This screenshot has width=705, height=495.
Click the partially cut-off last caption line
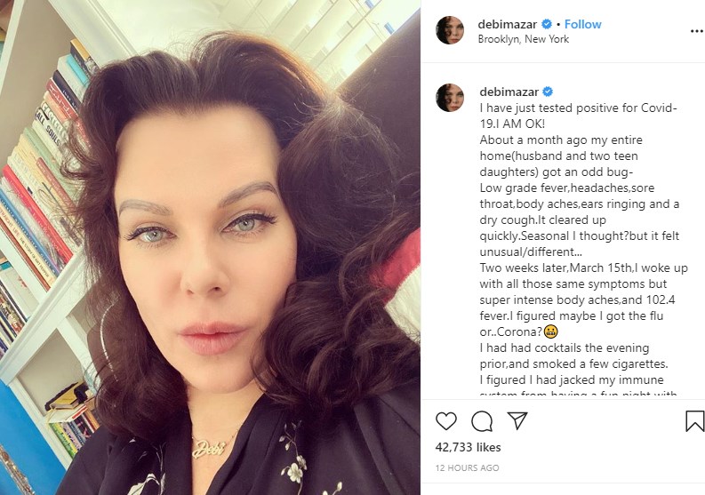point(578,393)
